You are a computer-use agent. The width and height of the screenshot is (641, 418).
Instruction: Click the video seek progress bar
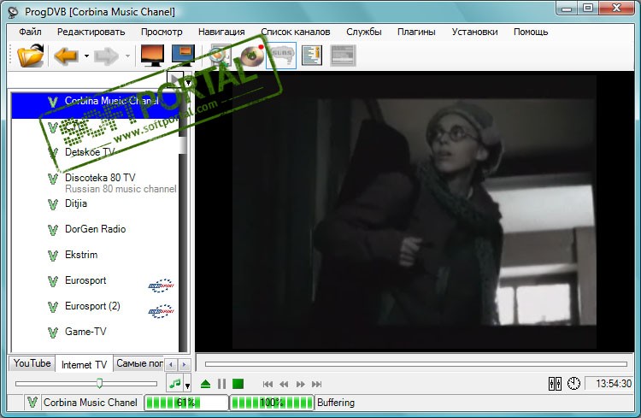415,364
